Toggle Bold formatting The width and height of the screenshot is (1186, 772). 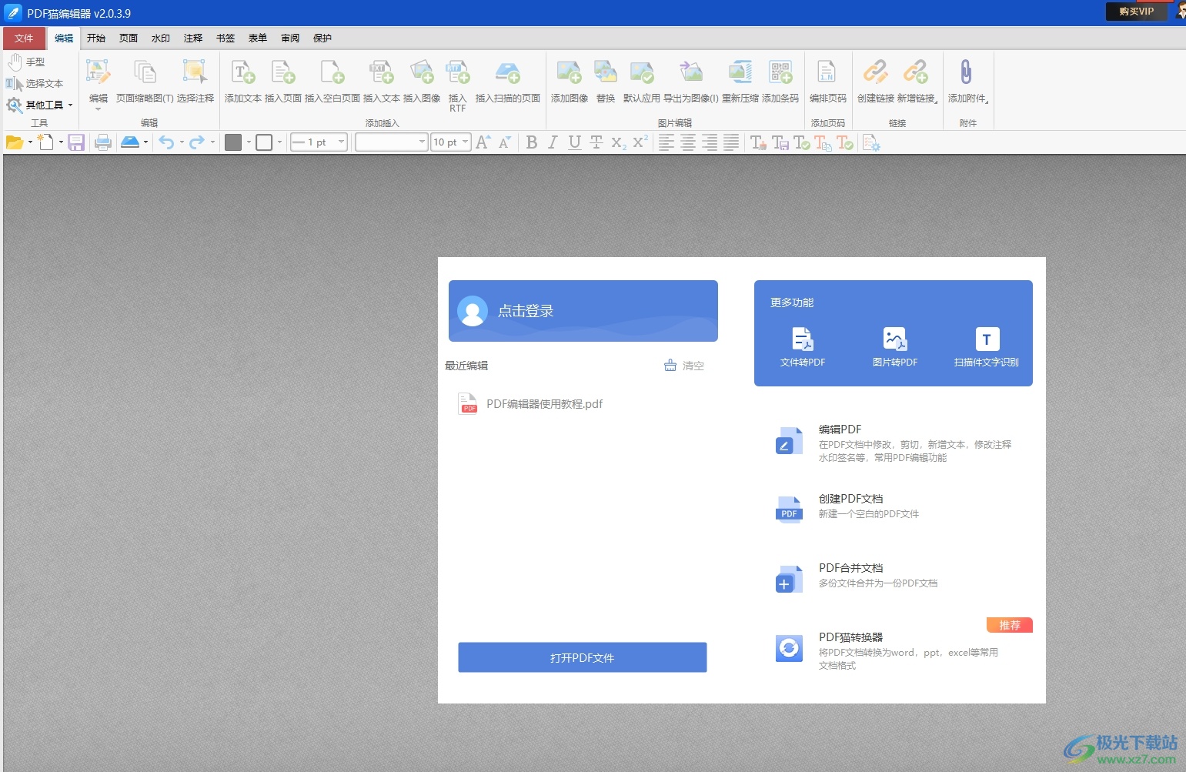coord(531,142)
